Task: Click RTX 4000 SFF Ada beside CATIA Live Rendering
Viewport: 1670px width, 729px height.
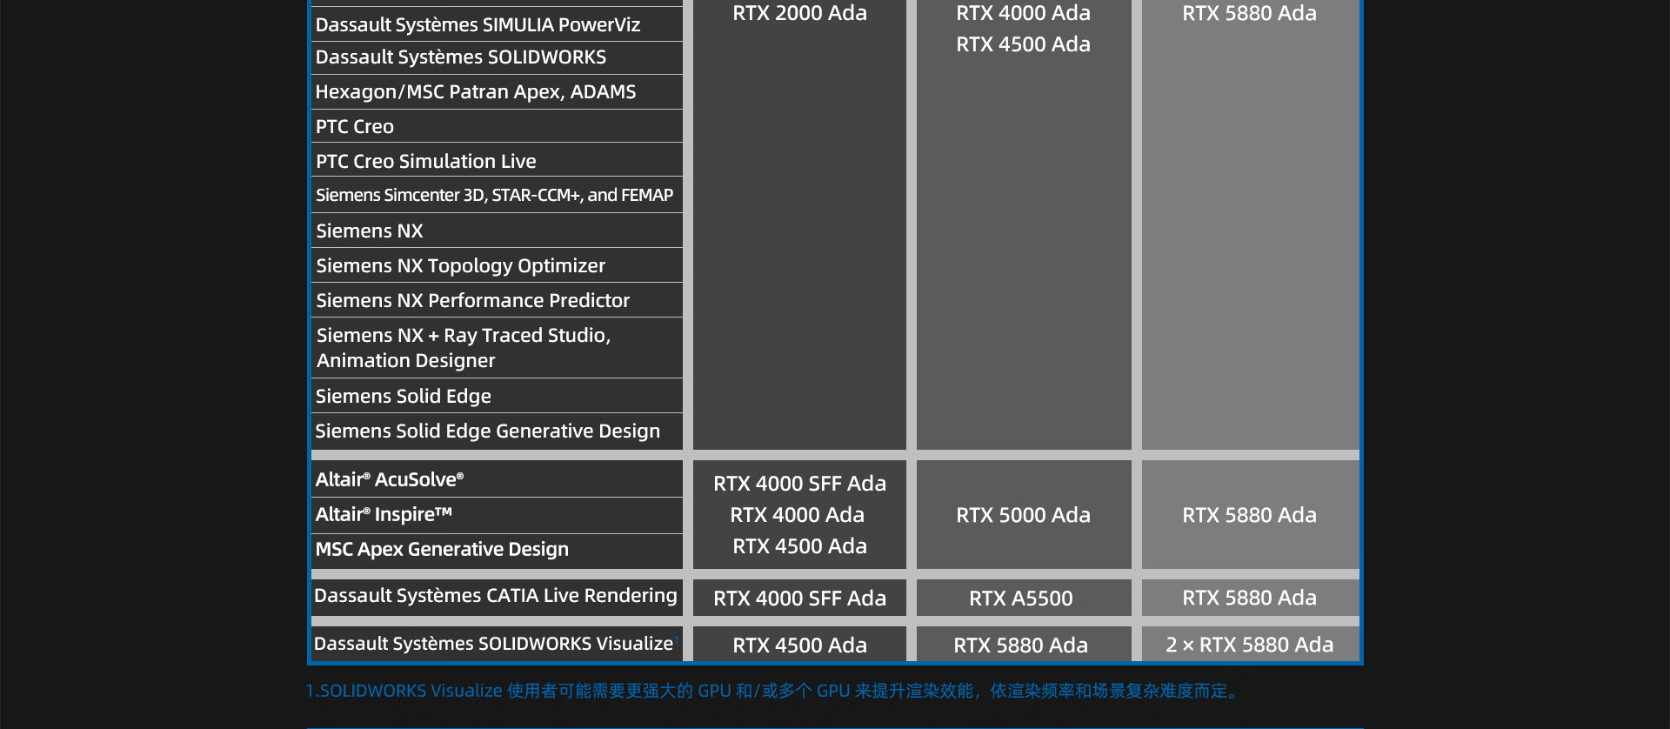Action: pos(799,599)
